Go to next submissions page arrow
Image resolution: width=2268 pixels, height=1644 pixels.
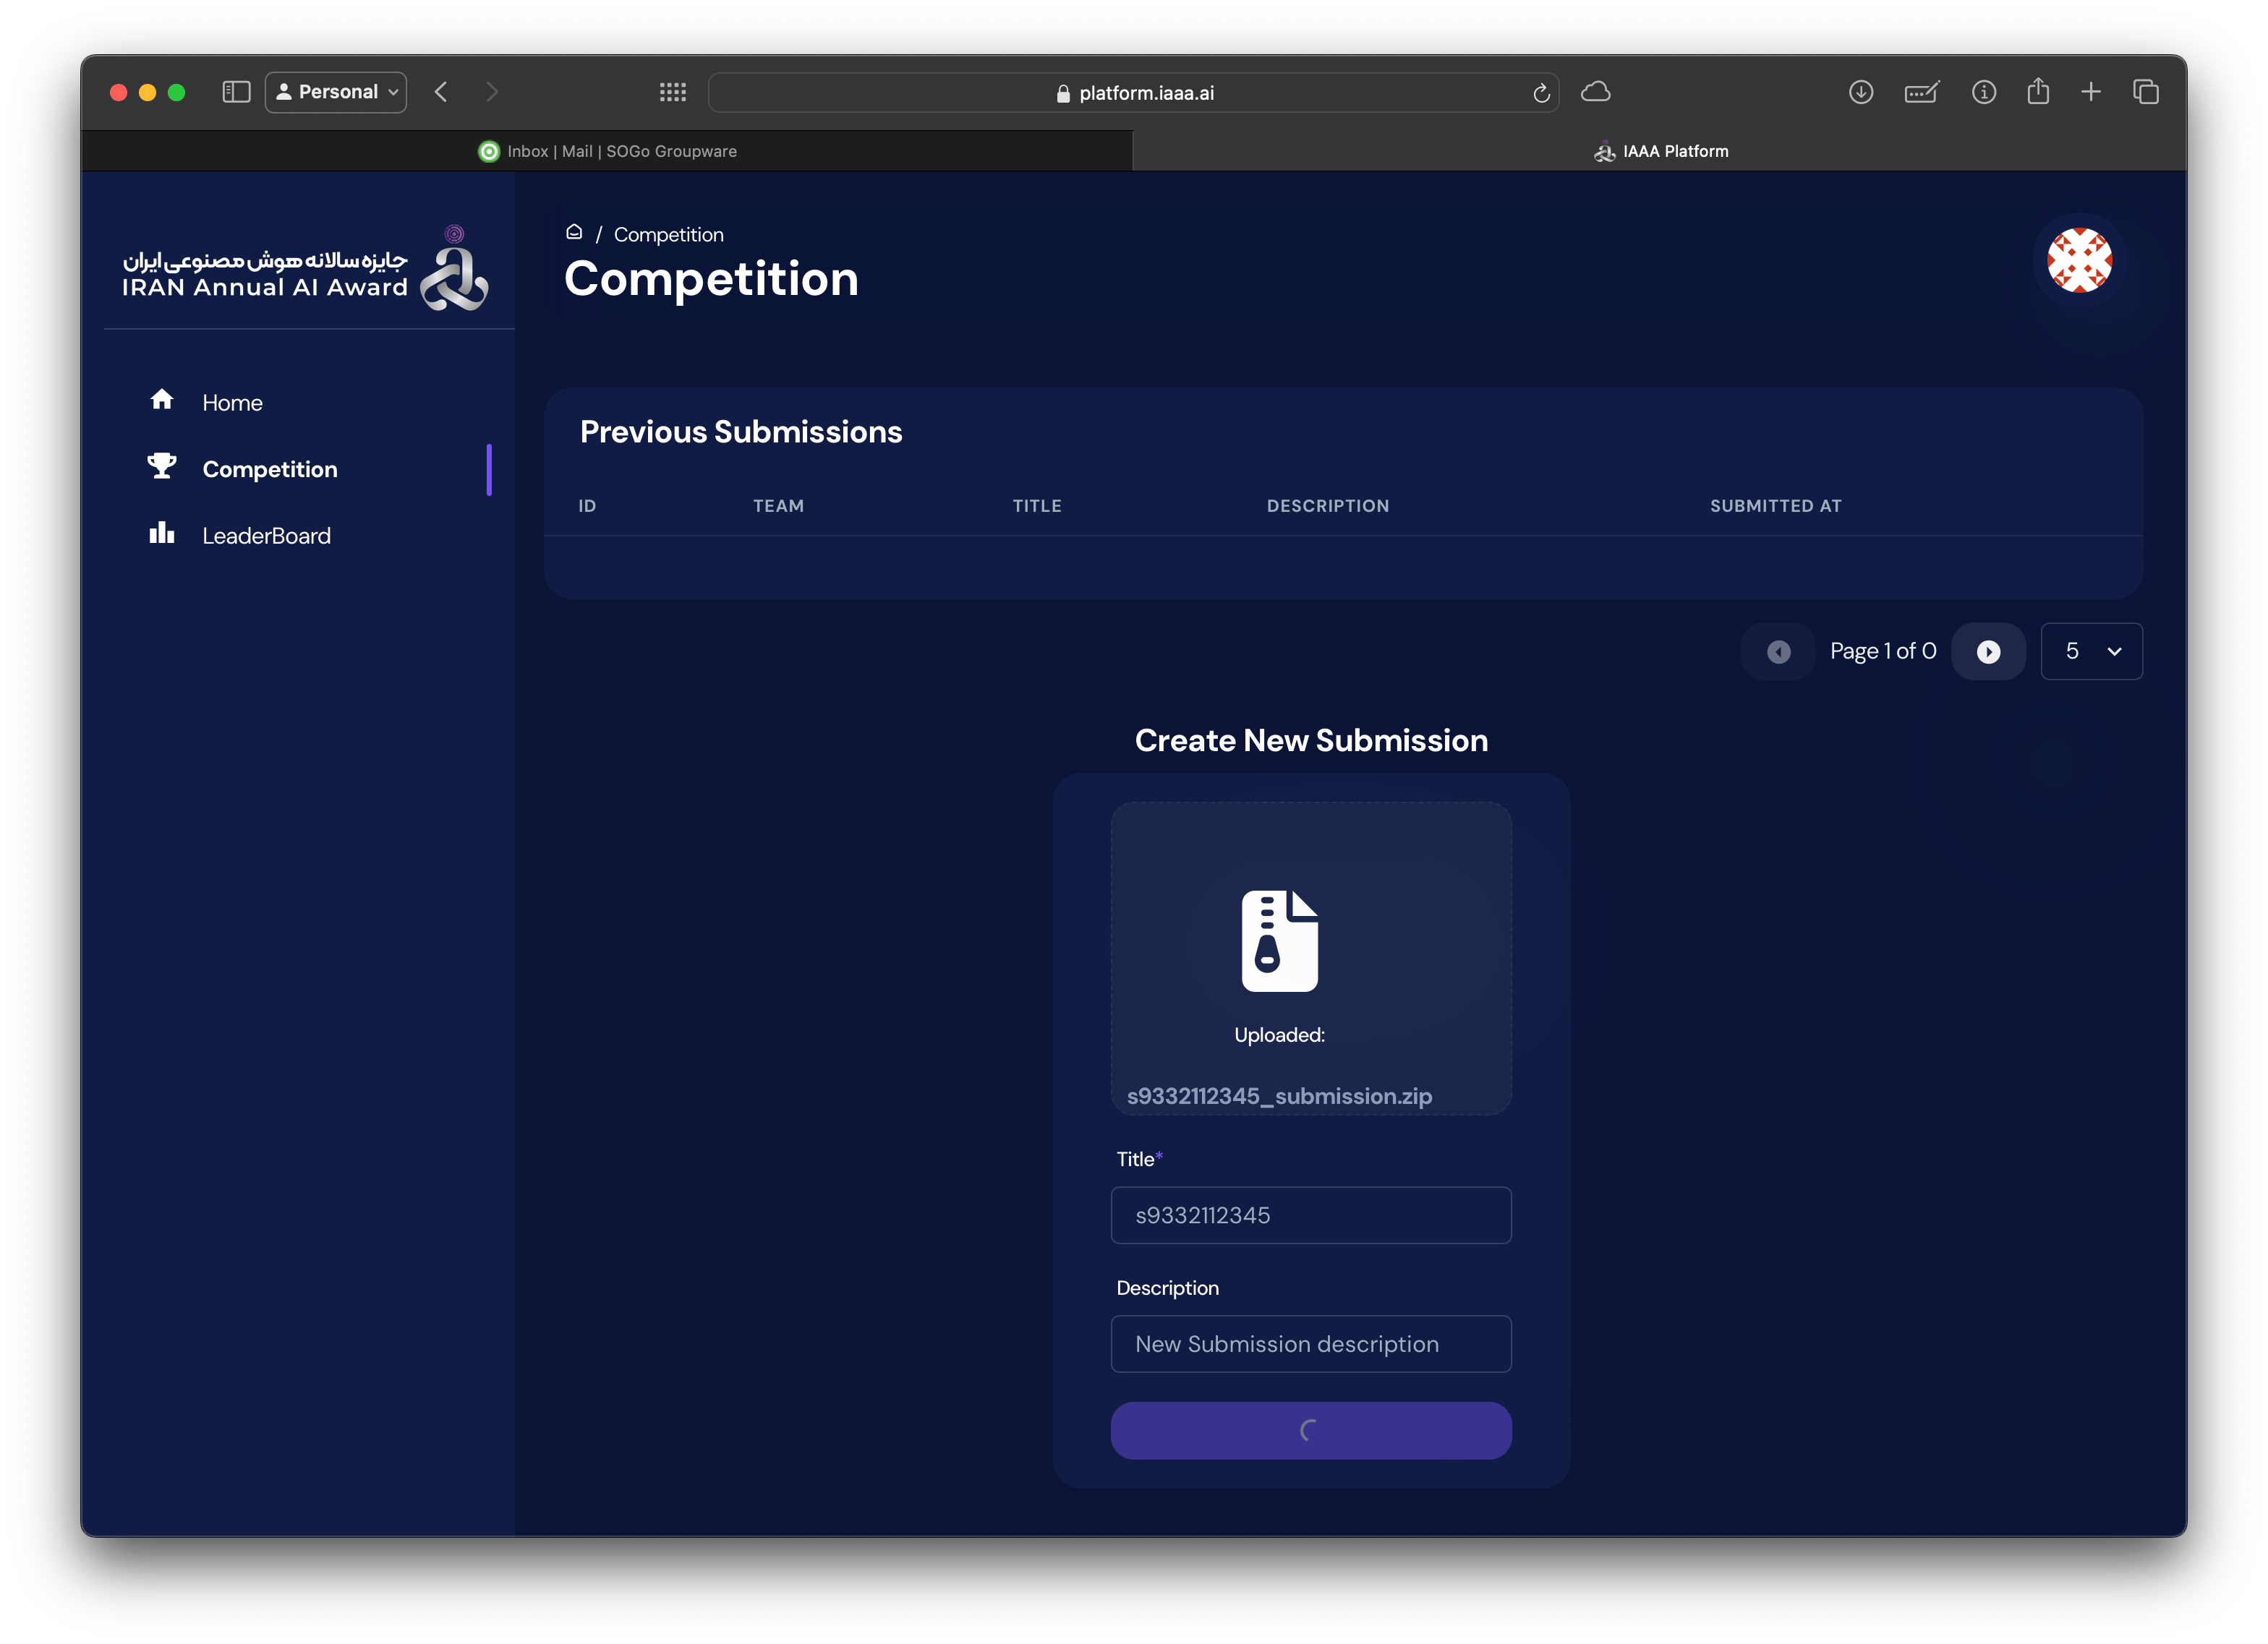coord(1988,651)
